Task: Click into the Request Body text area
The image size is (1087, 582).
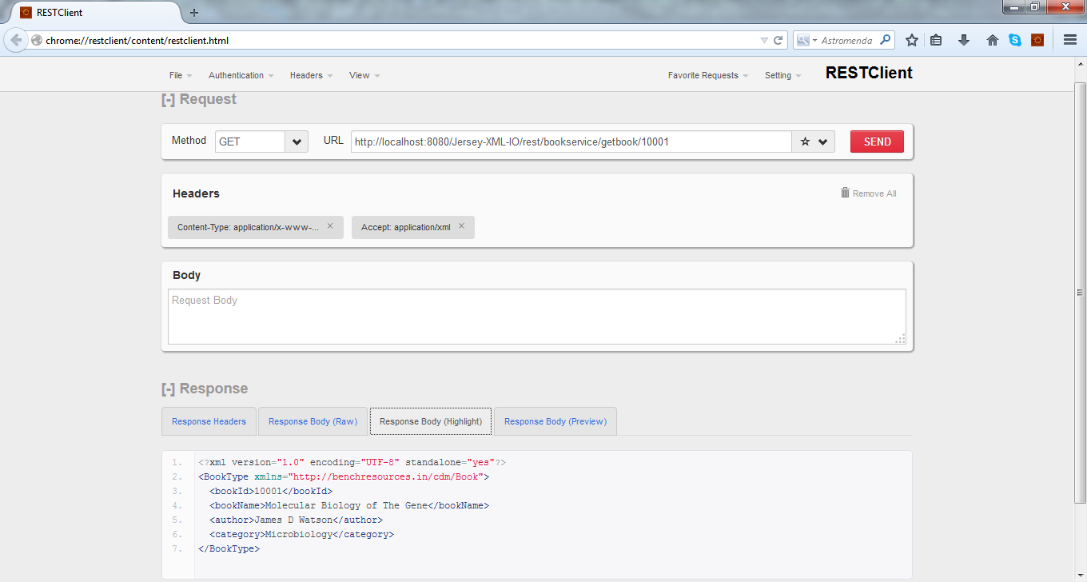Action: [x=536, y=317]
